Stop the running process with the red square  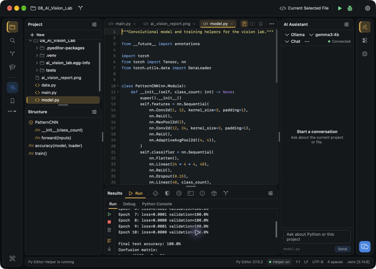point(109,222)
